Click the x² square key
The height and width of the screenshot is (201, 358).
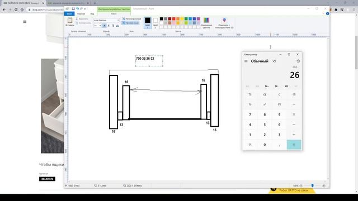pyautogui.click(x=265, y=104)
